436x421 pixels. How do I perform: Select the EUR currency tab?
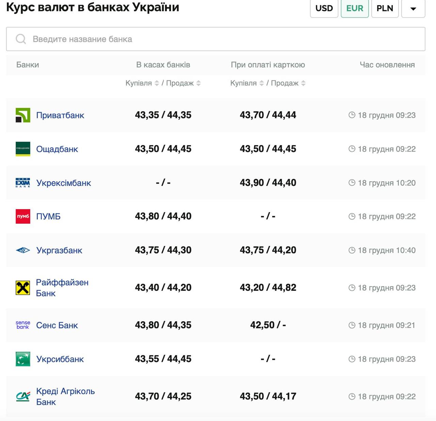[x=355, y=9]
